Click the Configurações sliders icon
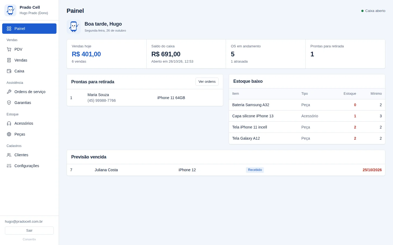This screenshot has height=245, width=393. click(x=9, y=166)
